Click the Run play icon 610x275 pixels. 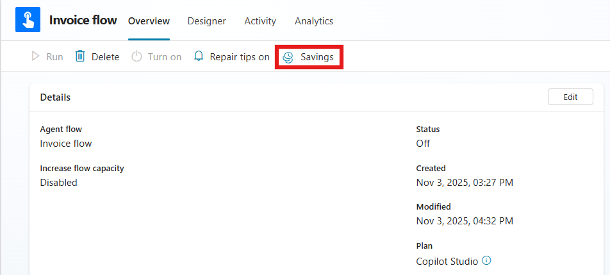pyautogui.click(x=36, y=56)
